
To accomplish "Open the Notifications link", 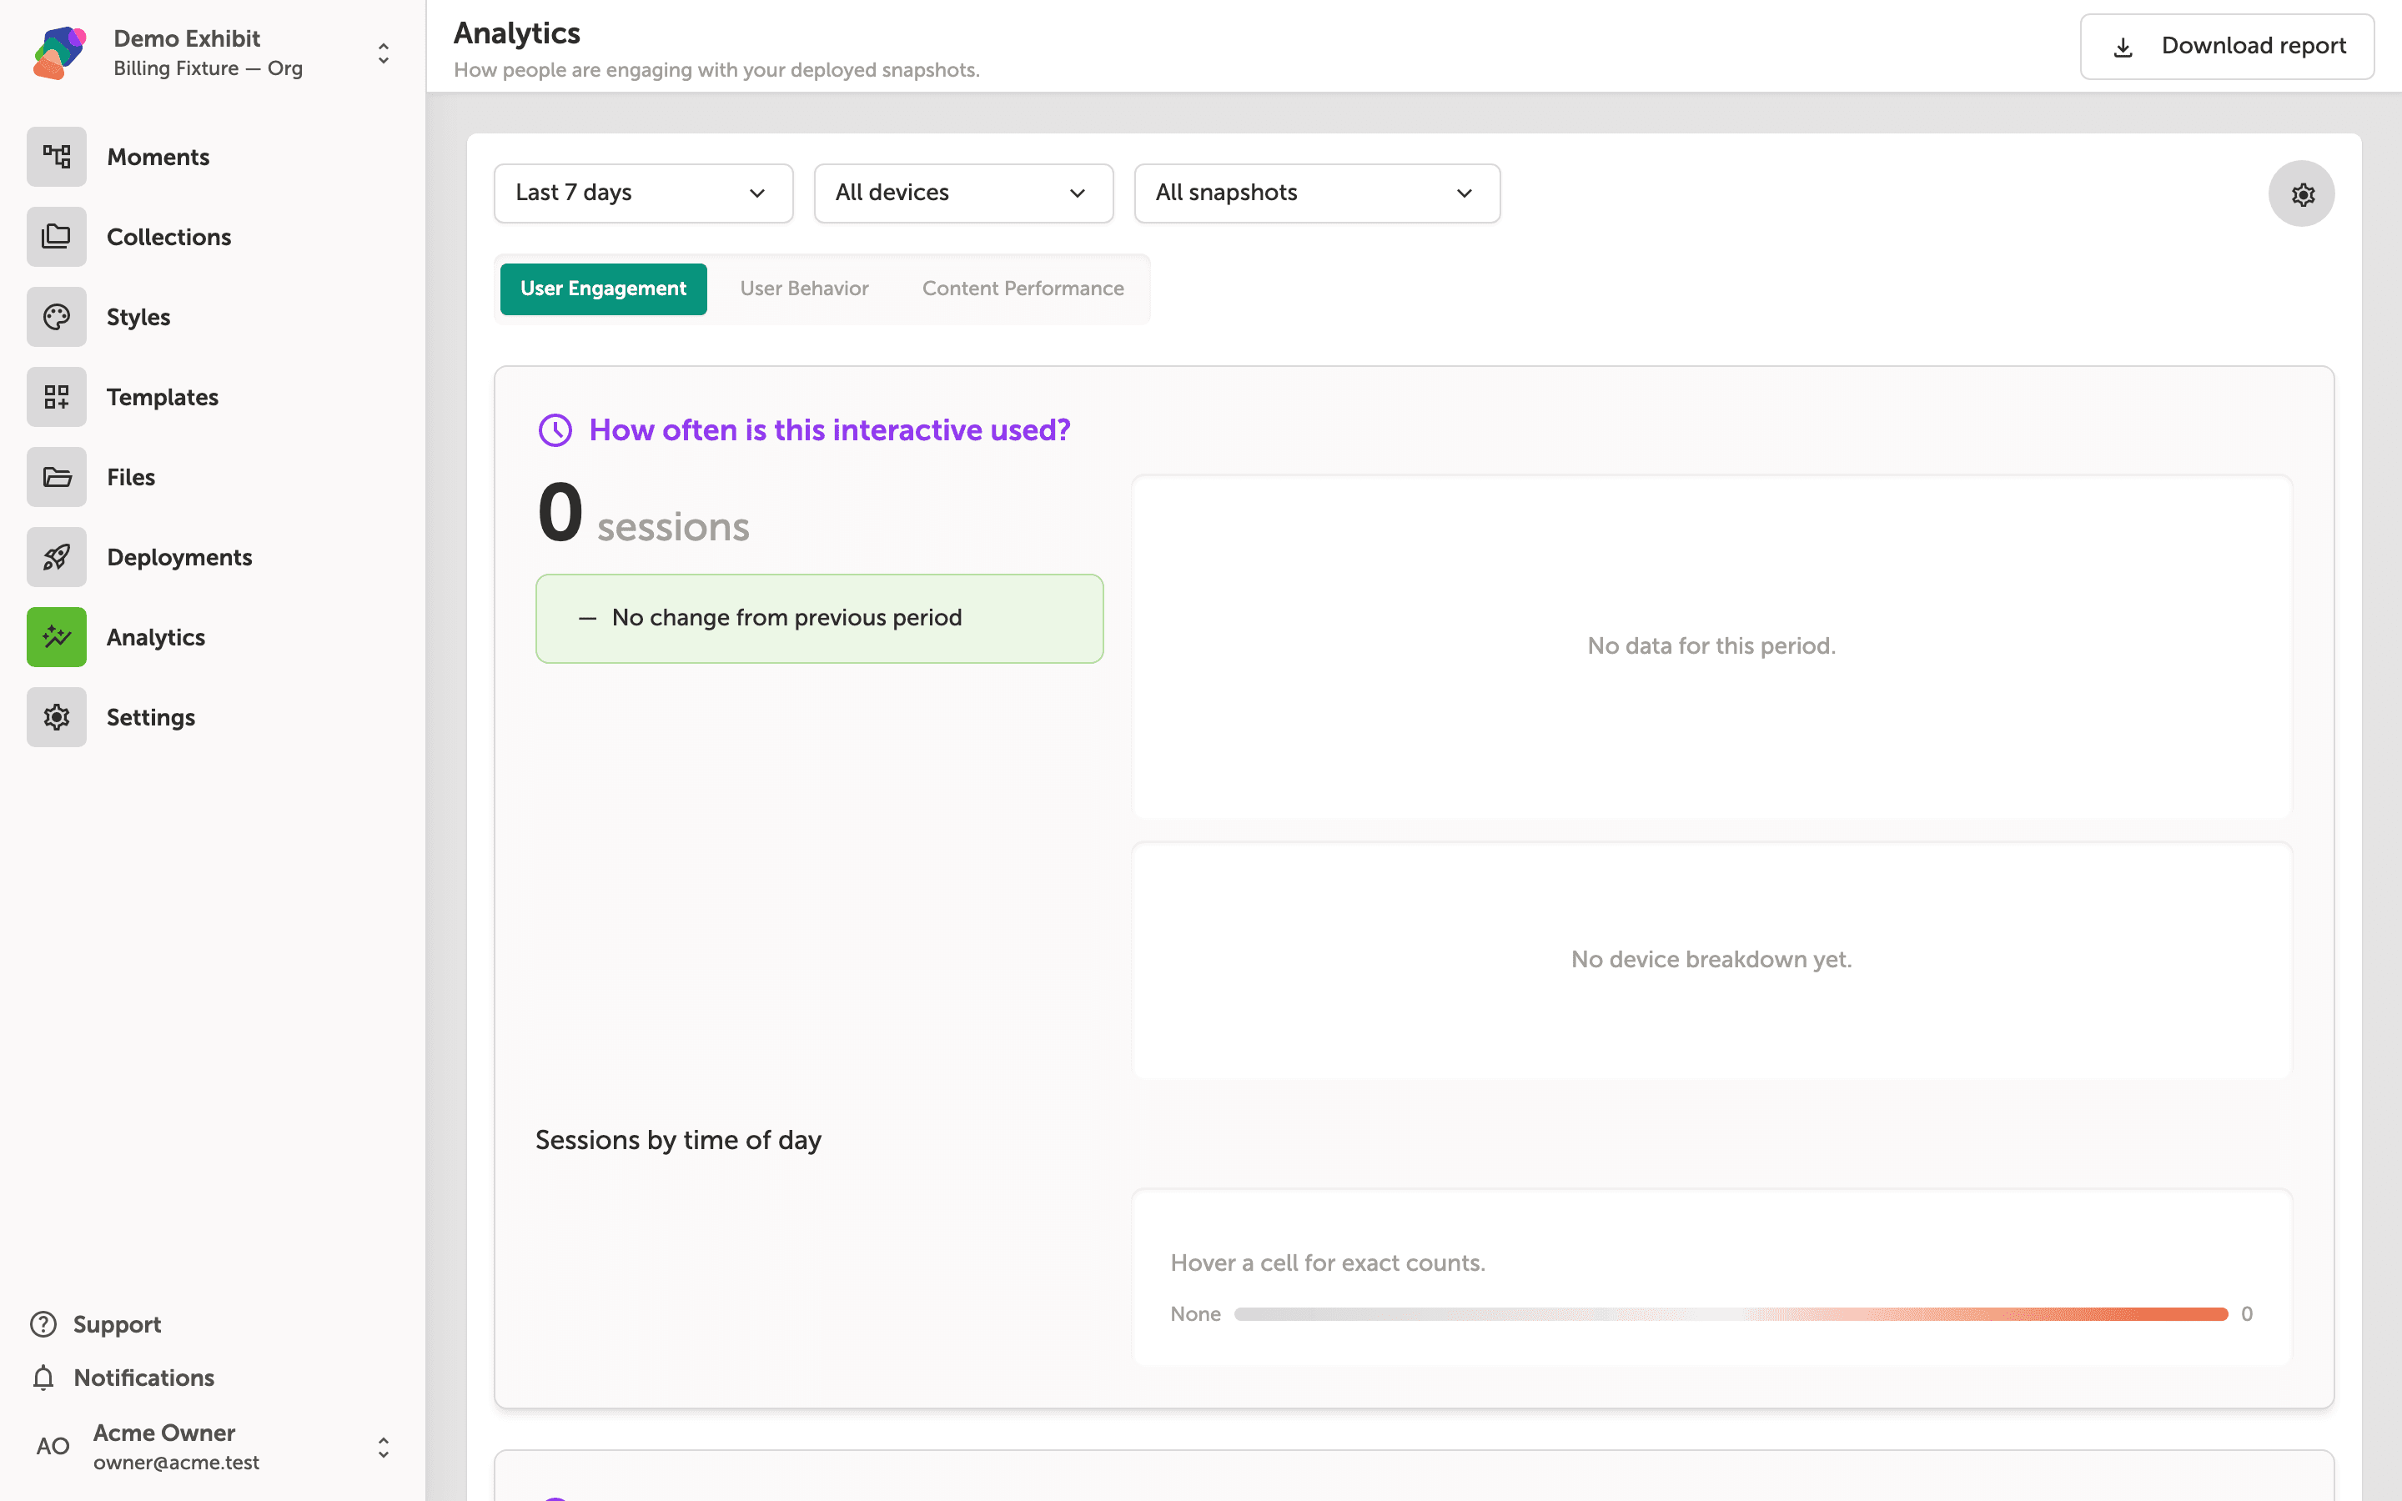I will click(144, 1378).
